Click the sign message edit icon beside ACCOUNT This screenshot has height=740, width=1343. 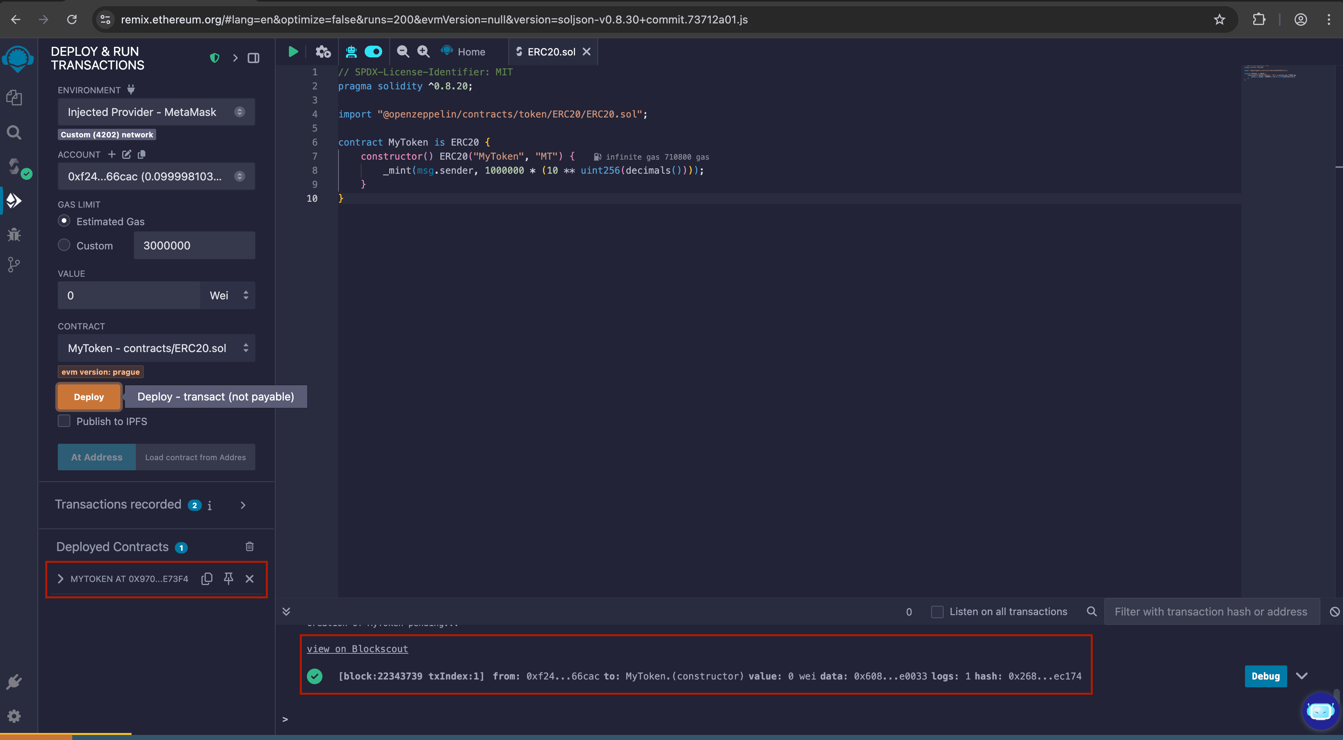[x=127, y=154]
